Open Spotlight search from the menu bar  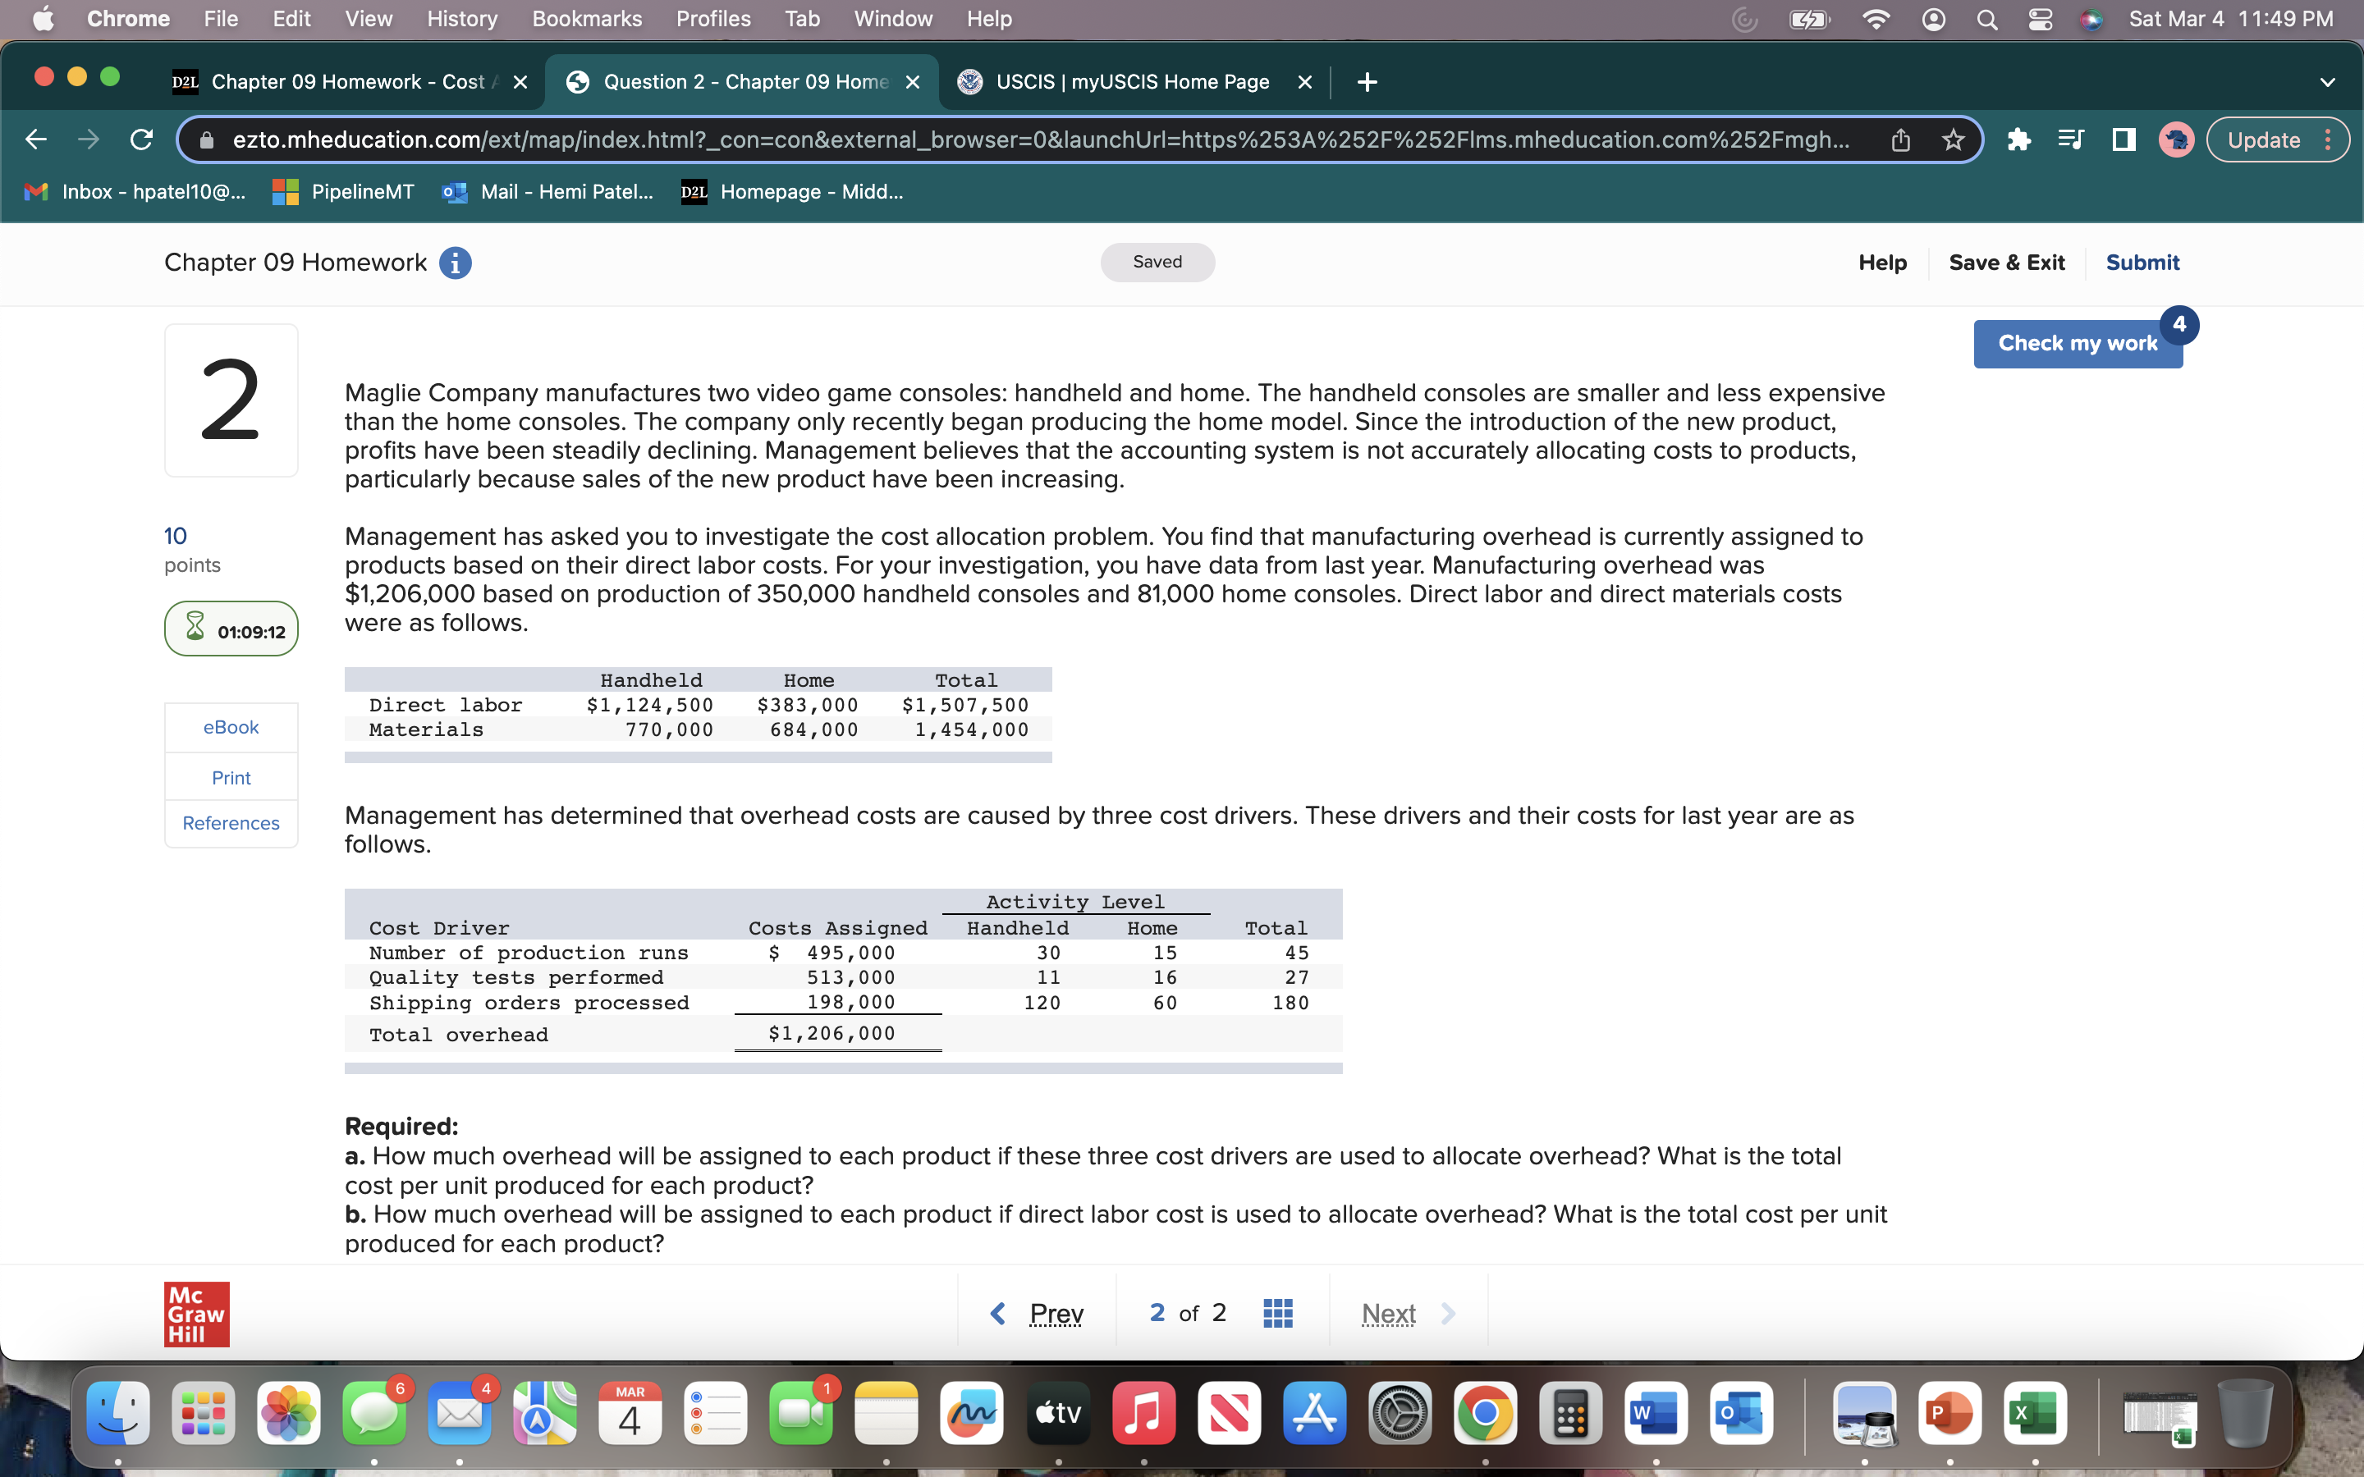(1987, 19)
